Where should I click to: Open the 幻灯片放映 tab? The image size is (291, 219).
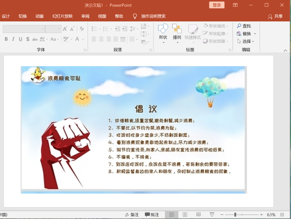62,16
